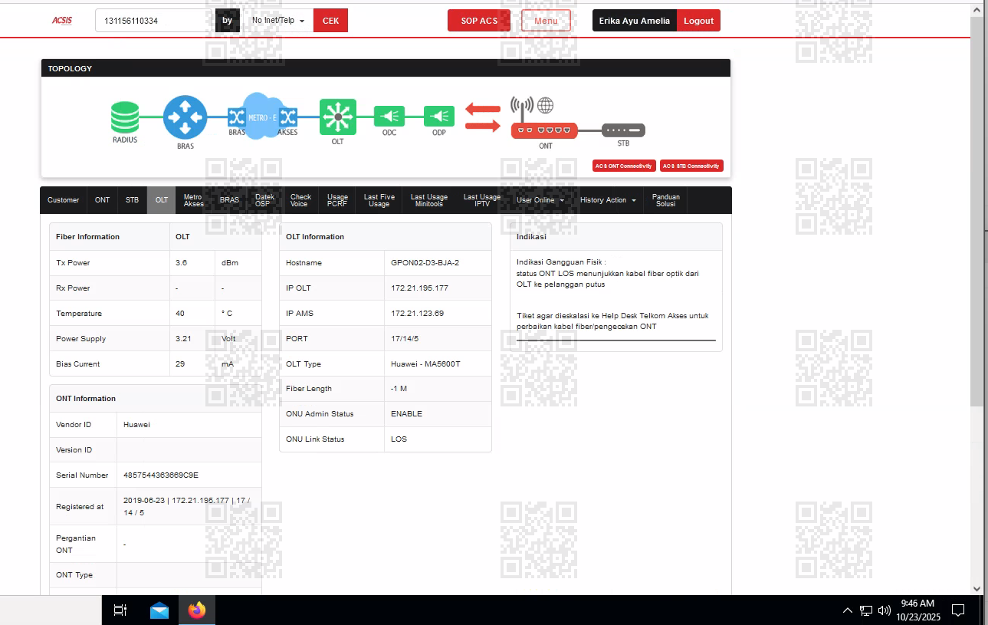
Task: Click the Erika Ayu Amelia user button
Action: 635,21
